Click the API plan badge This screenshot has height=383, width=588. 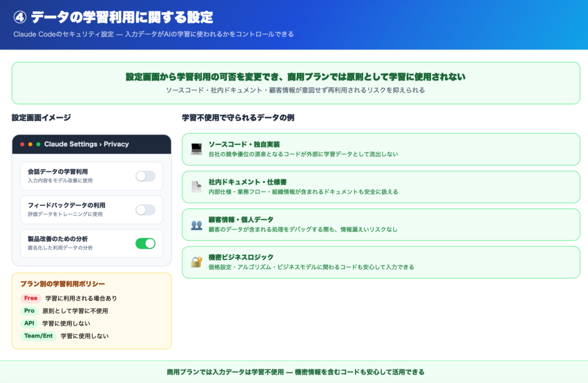click(29, 323)
